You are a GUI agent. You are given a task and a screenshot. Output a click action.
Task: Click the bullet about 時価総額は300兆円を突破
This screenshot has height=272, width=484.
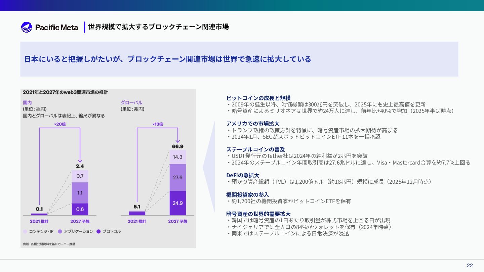[326, 104]
